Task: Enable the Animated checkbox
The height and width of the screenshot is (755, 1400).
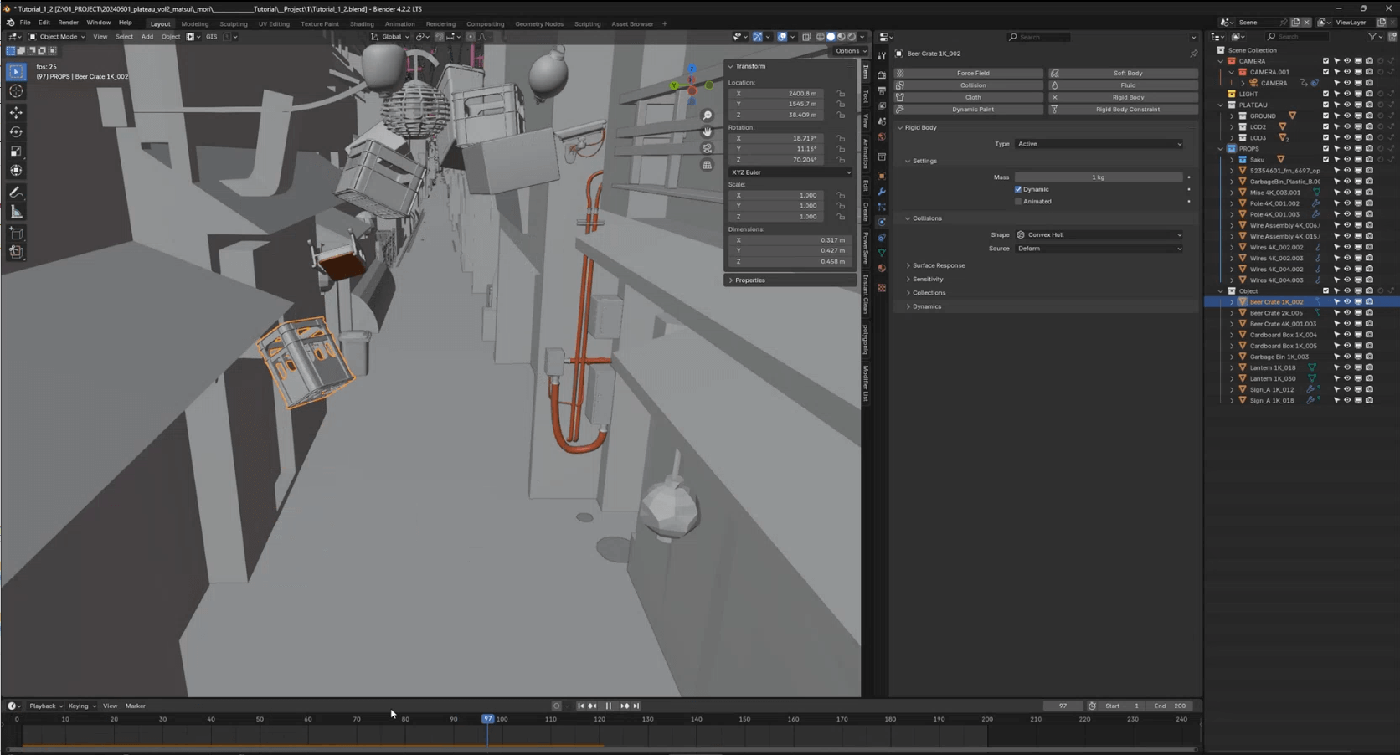Action: pyautogui.click(x=1018, y=202)
